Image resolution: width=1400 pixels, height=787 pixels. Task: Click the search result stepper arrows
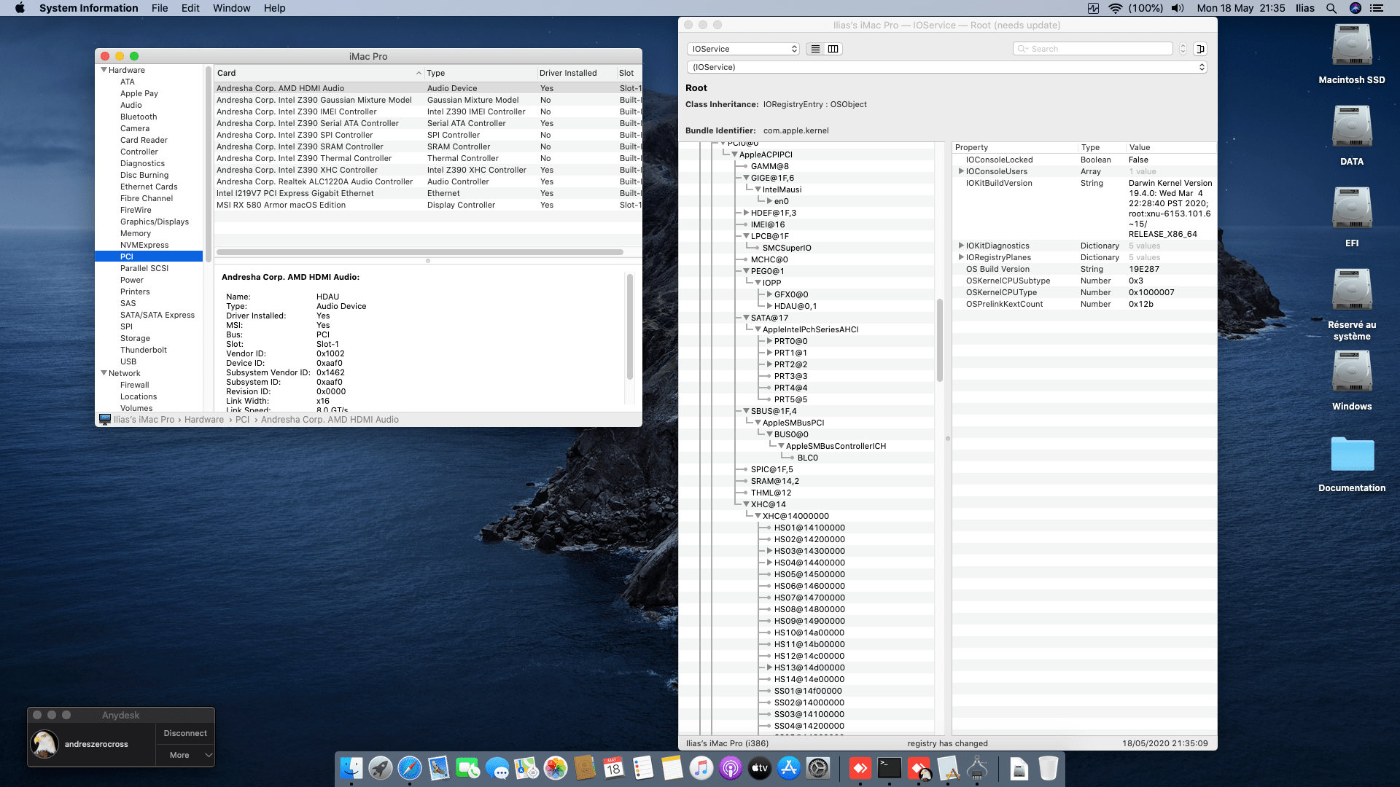pyautogui.click(x=1183, y=49)
